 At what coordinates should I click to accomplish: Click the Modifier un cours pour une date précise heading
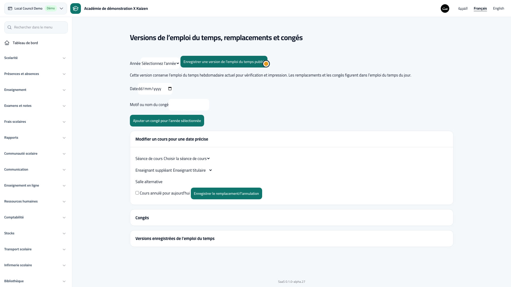point(172,139)
